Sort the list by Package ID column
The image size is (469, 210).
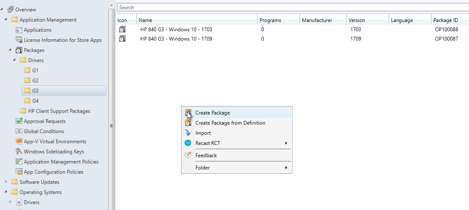(445, 20)
